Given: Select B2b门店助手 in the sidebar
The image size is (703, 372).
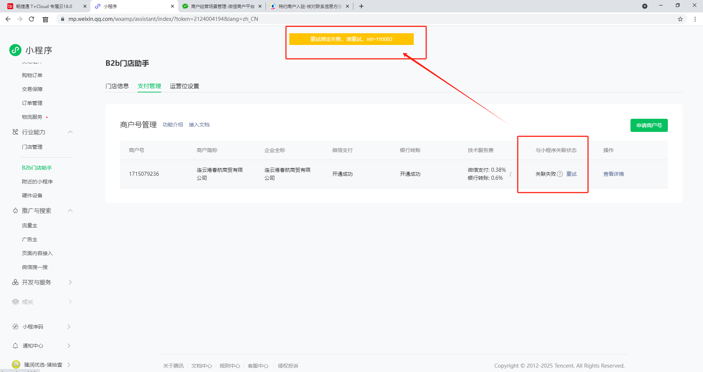Looking at the screenshot, I should click(x=37, y=168).
